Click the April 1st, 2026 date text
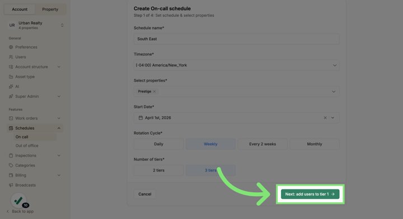Image resolution: width=403 pixels, height=219 pixels. point(158,118)
